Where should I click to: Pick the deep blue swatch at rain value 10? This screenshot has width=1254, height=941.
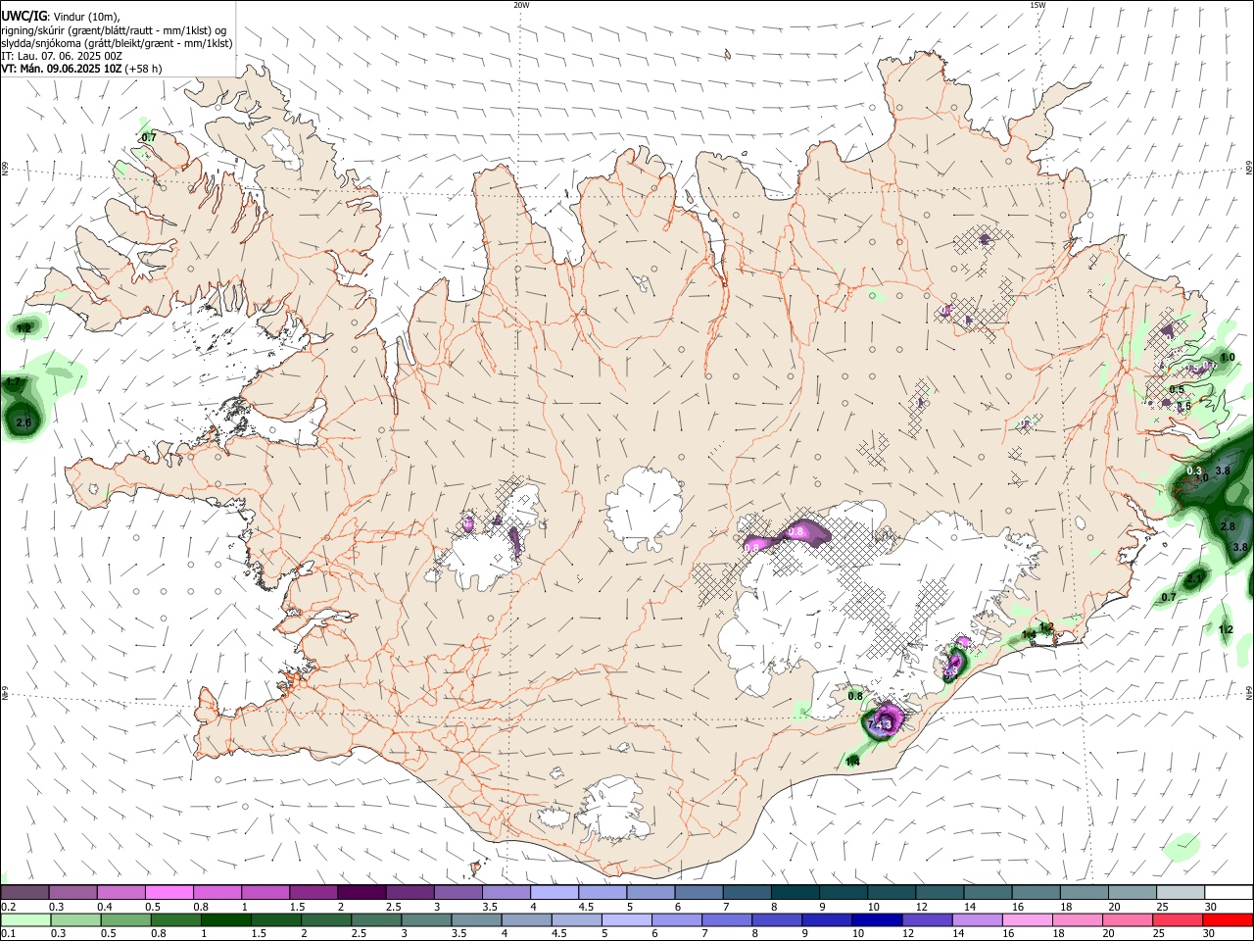point(877,919)
